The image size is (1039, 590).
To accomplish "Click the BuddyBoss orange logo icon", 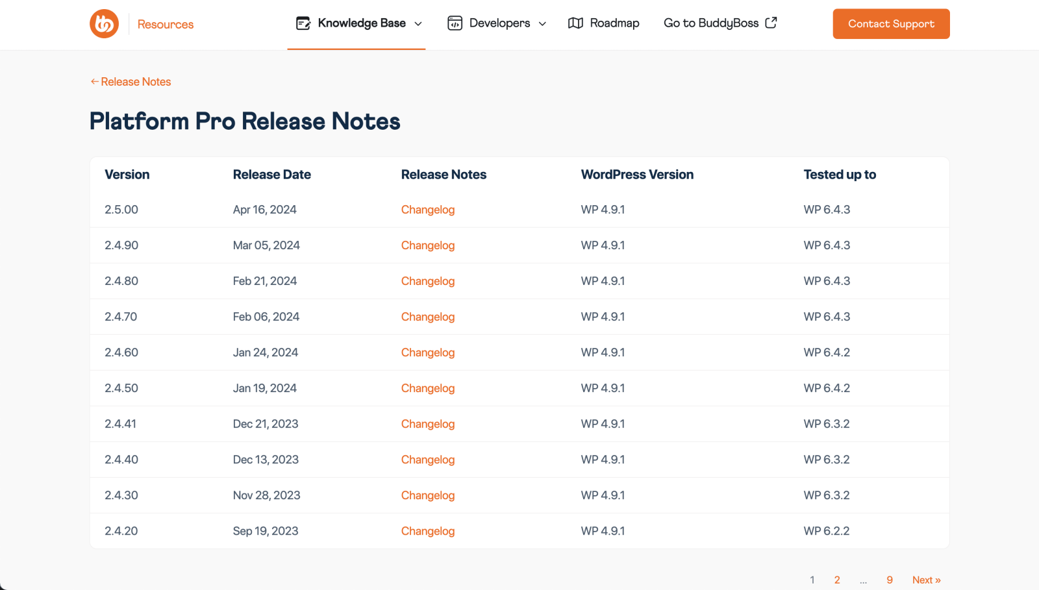I will coord(104,24).
